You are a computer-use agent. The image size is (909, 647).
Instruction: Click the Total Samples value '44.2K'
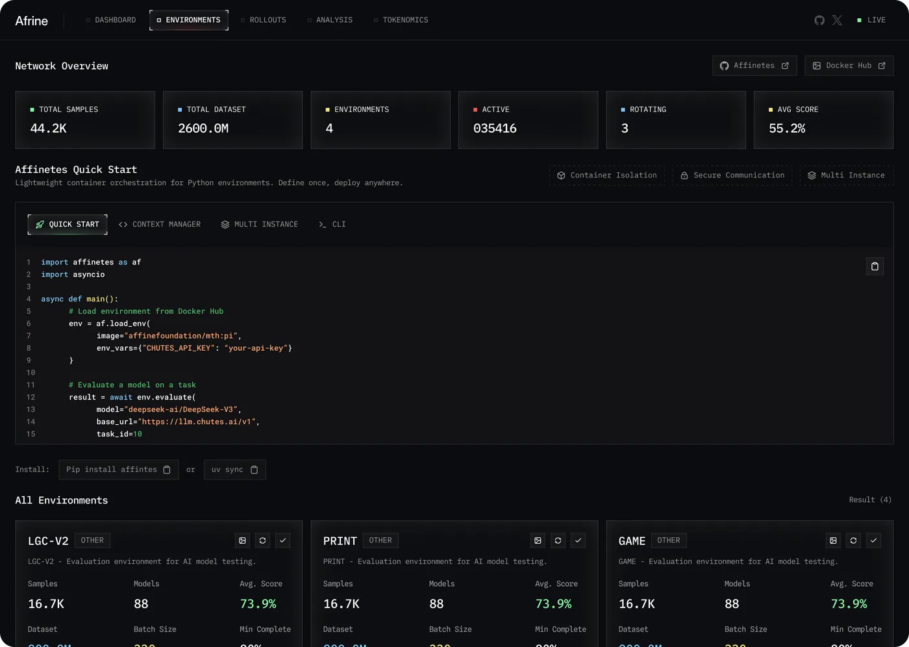tap(49, 129)
